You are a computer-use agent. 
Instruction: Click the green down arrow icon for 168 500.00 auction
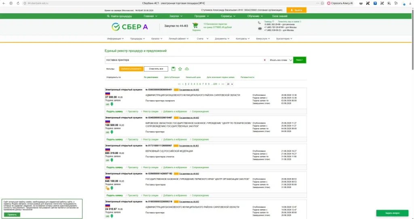click(112, 132)
